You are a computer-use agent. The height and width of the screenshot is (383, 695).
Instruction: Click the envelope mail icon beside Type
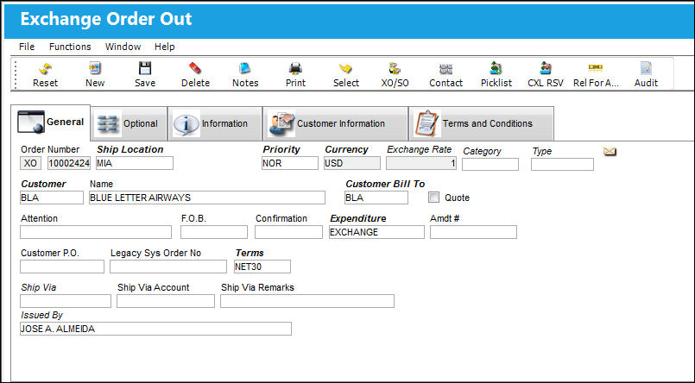click(610, 152)
